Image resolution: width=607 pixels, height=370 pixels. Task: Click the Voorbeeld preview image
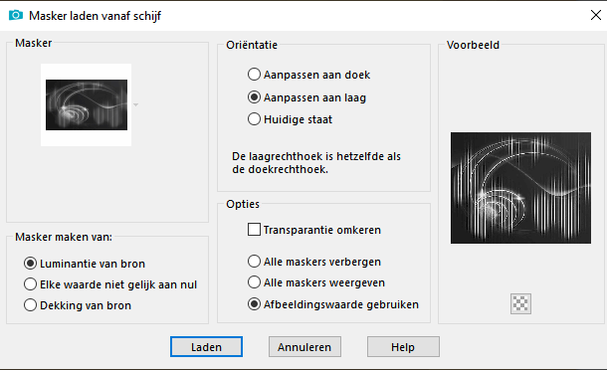[520, 188]
